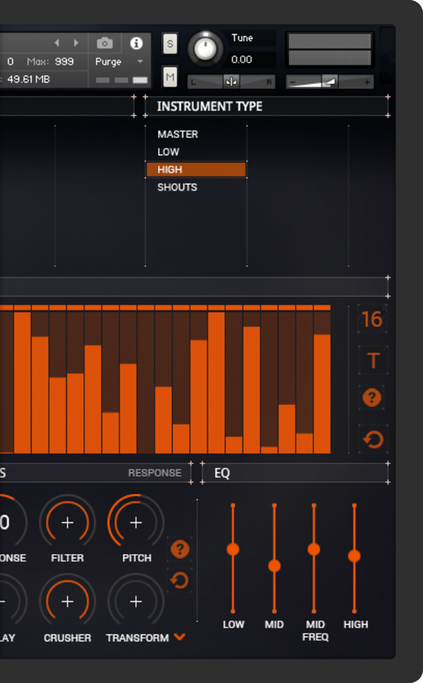
Task: Select HIGH instrument type
Action: (x=196, y=169)
